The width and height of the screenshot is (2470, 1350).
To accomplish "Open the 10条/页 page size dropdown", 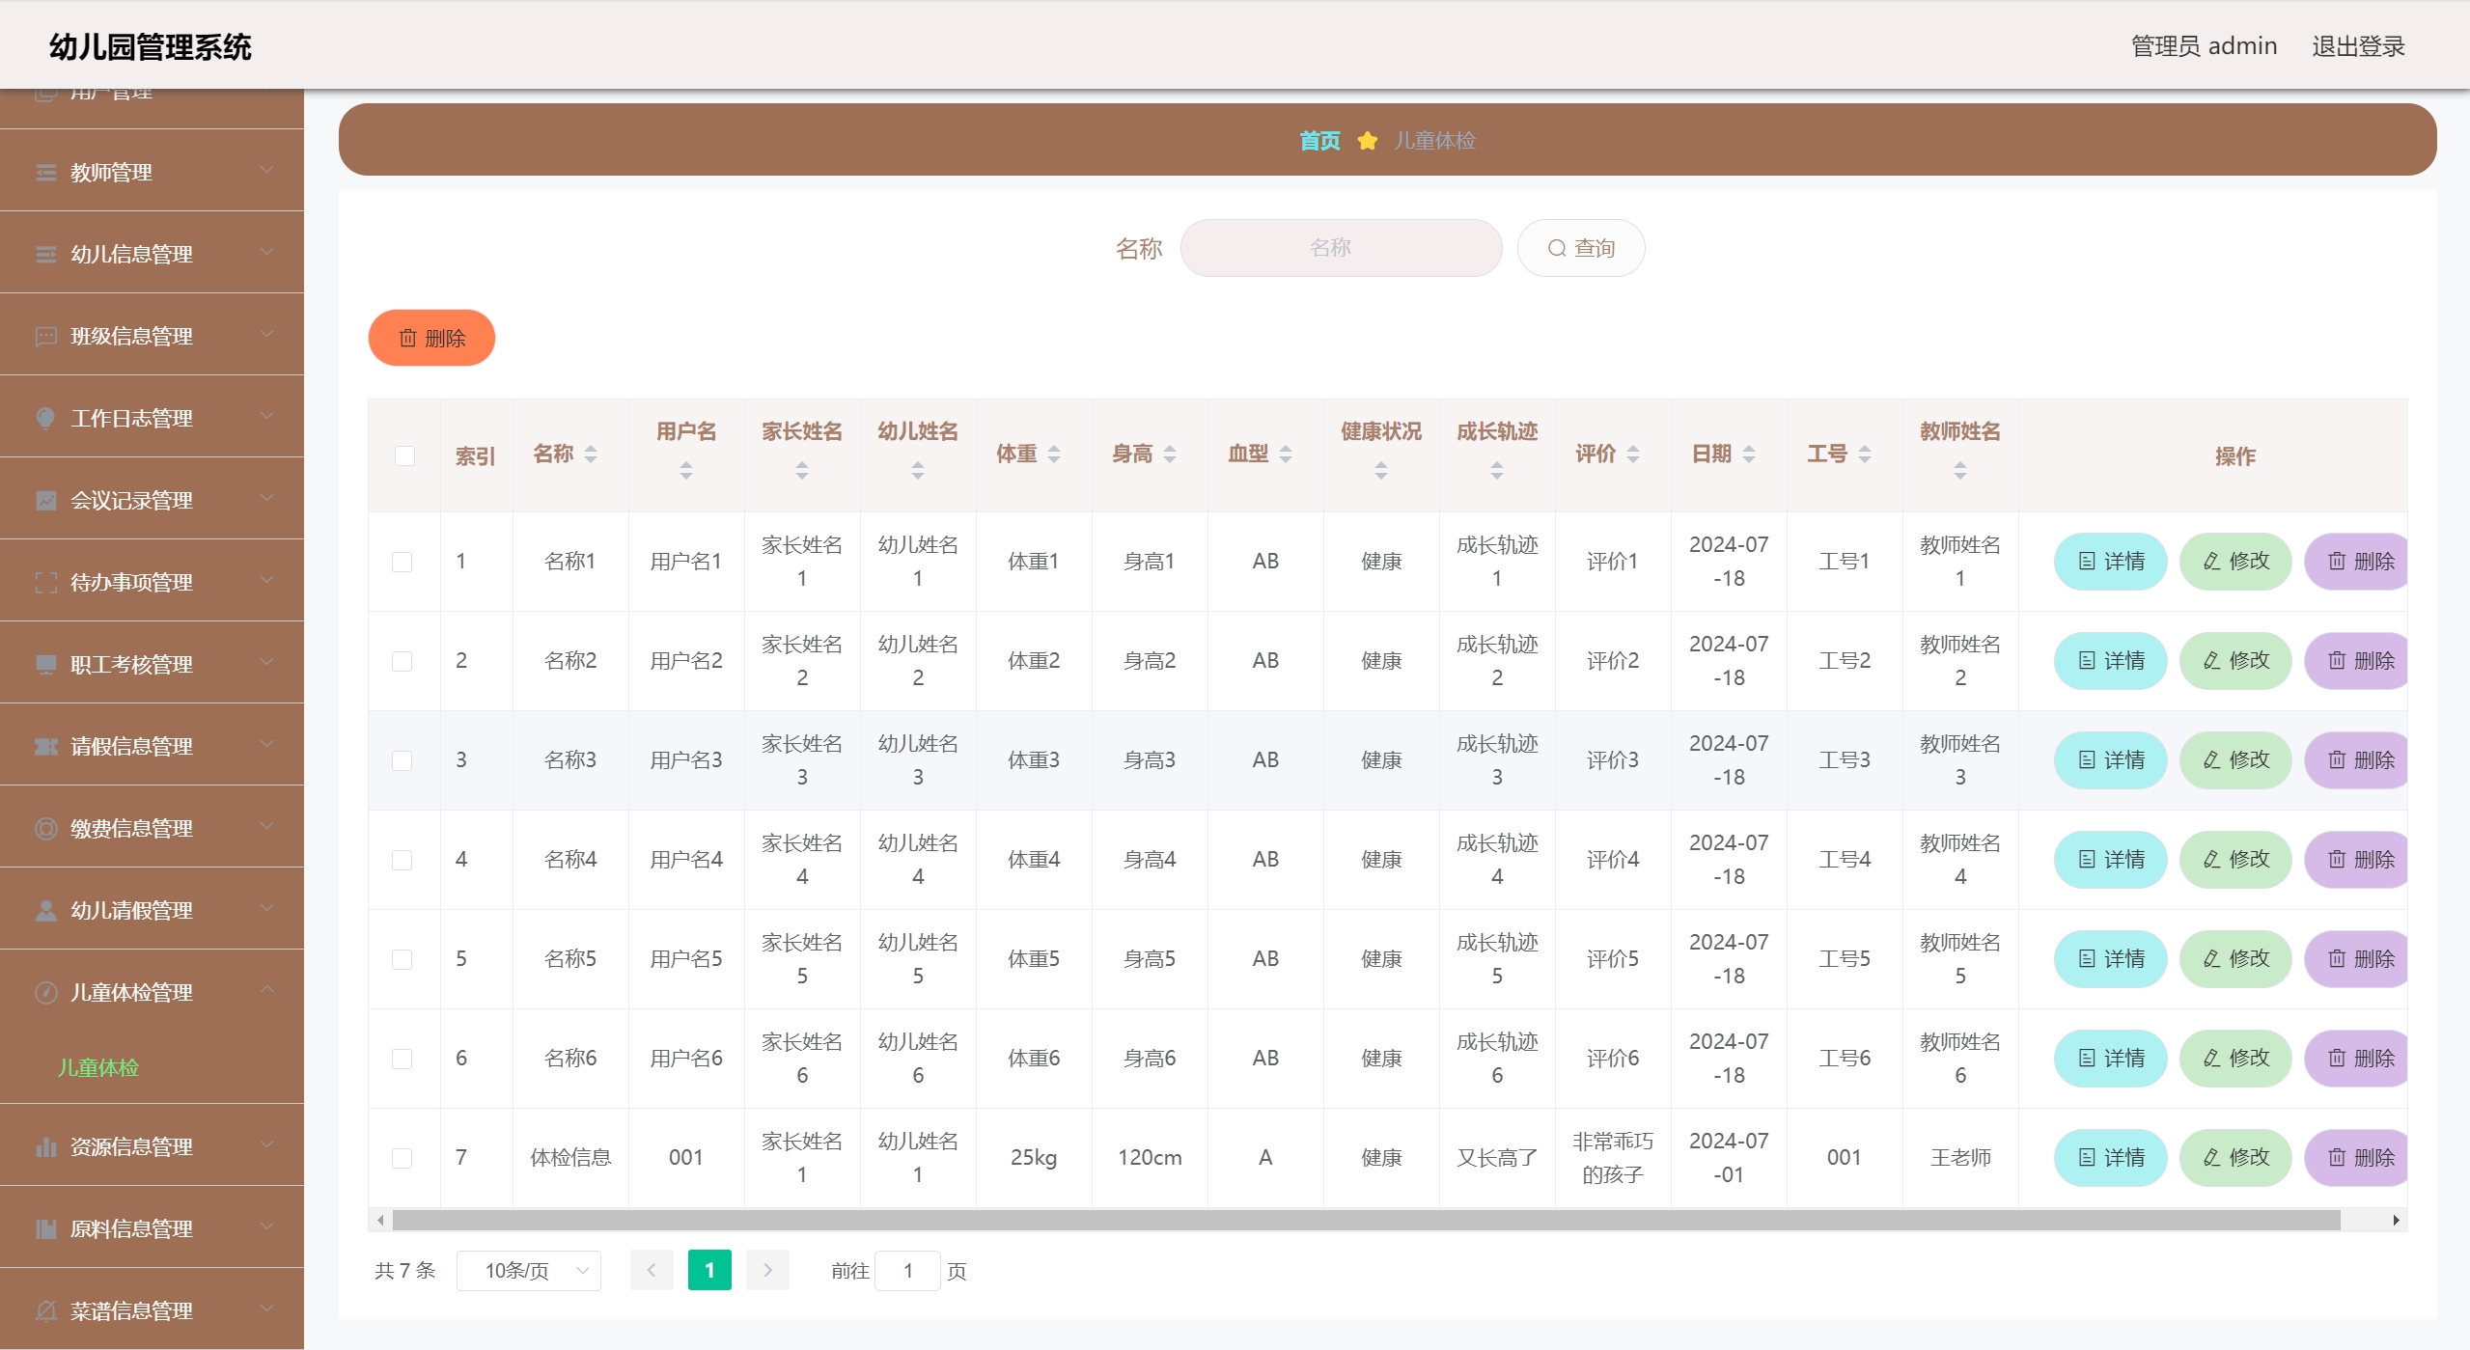I will 529,1271.
